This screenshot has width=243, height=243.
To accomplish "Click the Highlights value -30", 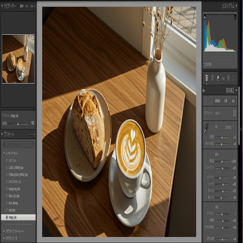I will (x=234, y=178).
